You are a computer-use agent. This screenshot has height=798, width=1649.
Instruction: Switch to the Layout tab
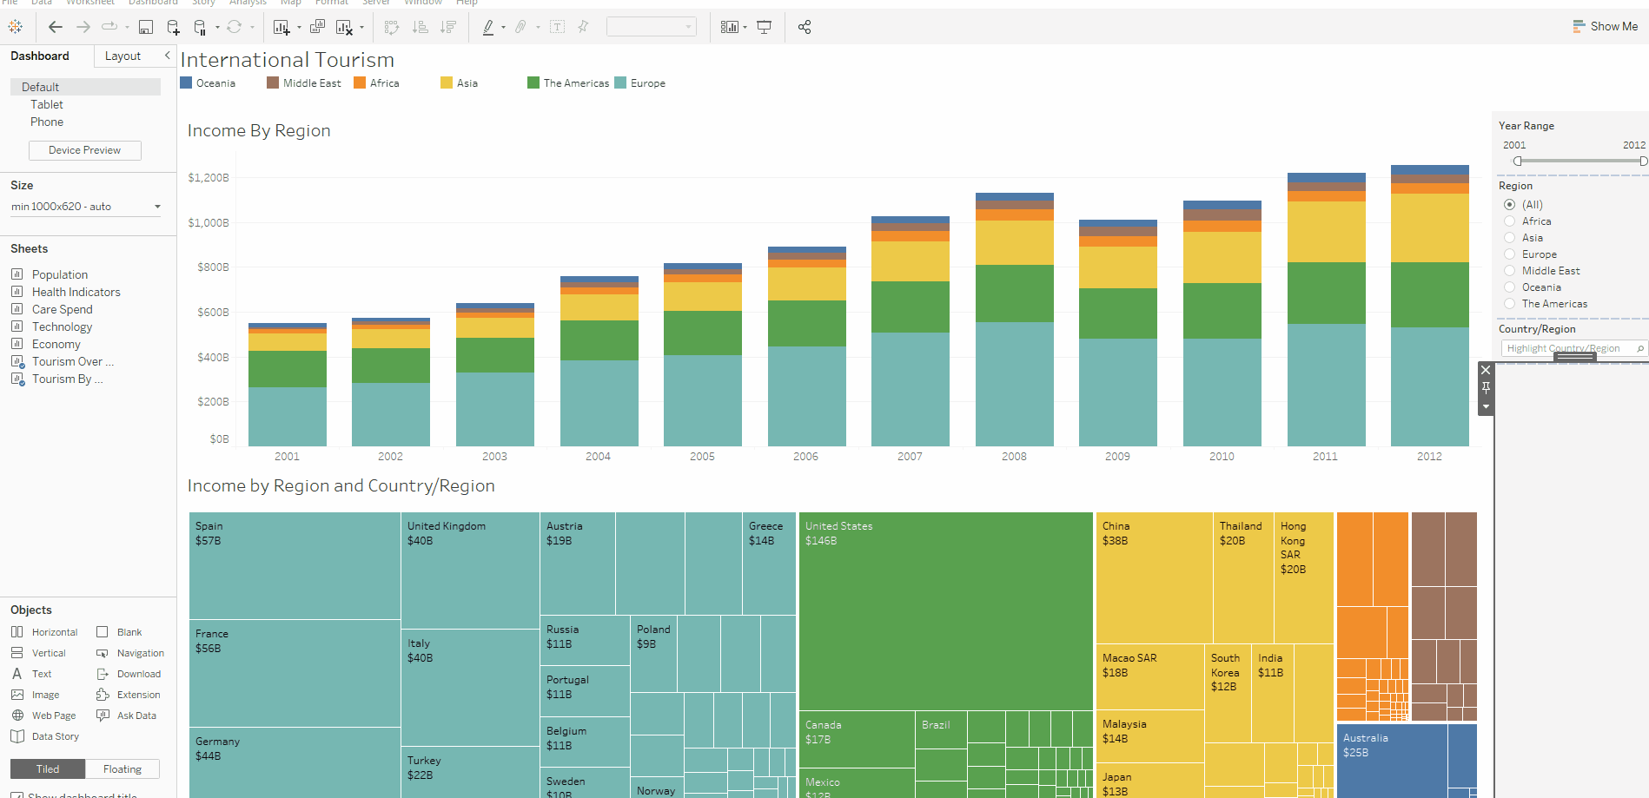point(123,56)
